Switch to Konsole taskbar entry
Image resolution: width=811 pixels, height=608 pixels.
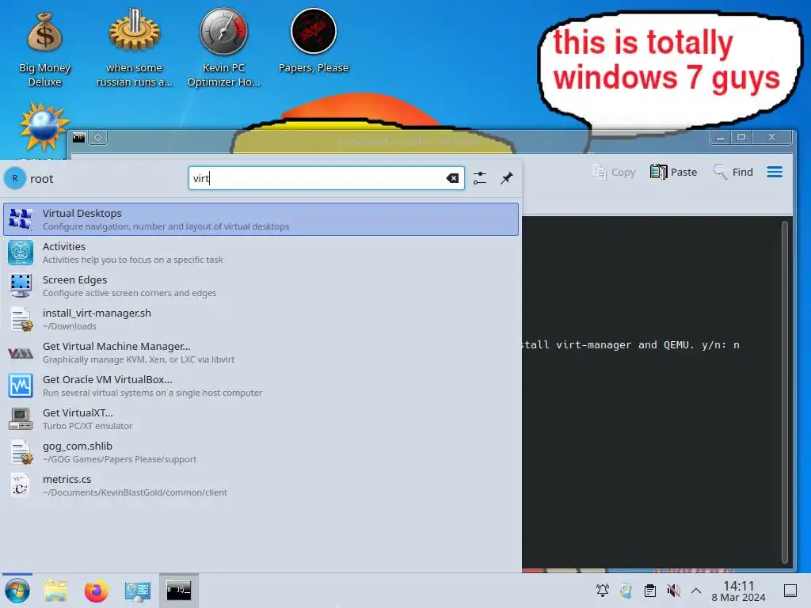click(178, 591)
